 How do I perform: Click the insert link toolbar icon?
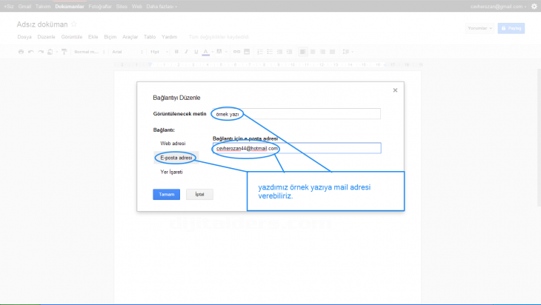236,52
